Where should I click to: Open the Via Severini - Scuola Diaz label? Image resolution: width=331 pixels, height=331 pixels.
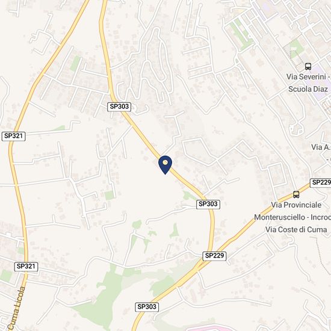click(x=308, y=83)
